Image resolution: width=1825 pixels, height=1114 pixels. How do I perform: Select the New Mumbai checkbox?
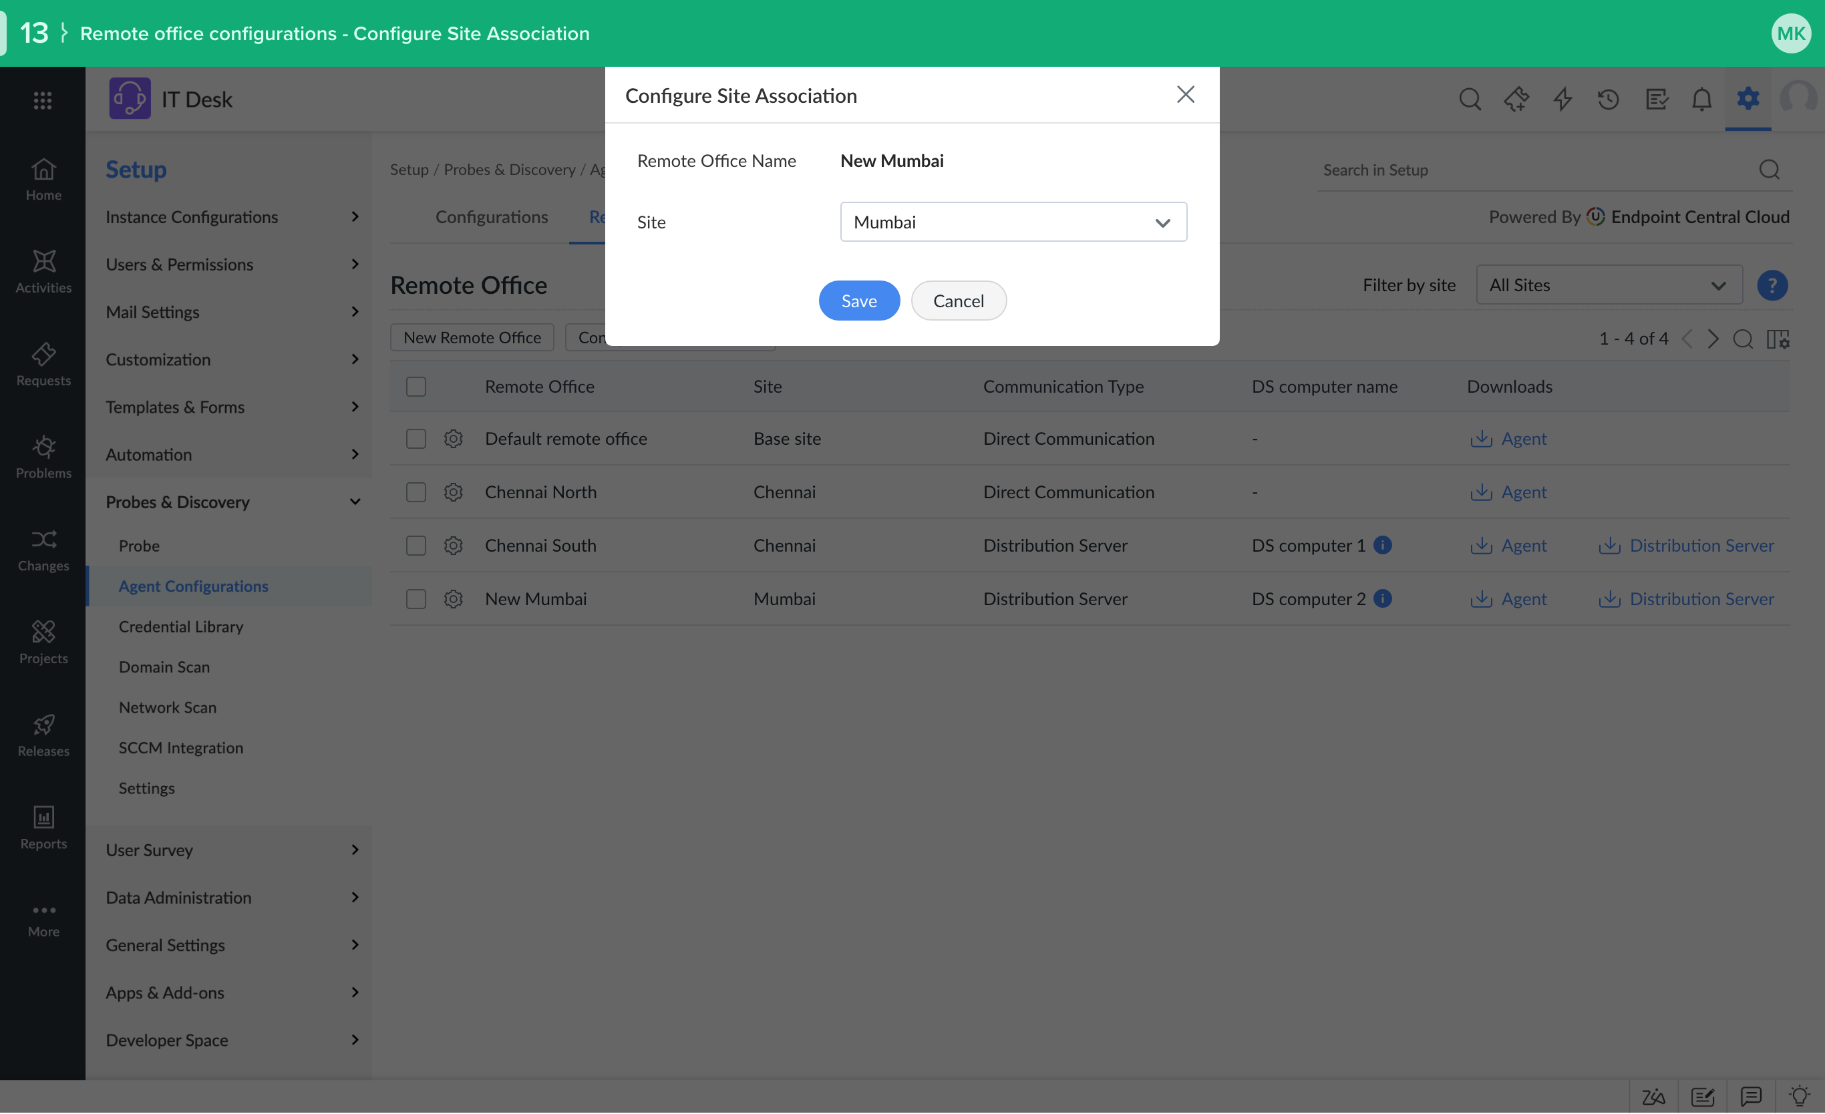click(x=416, y=598)
